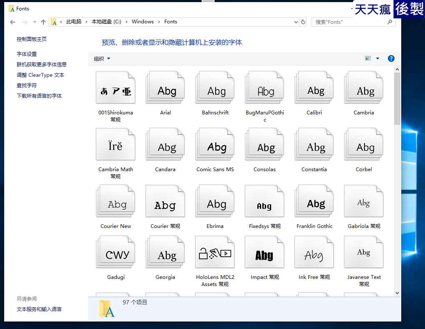The image size is (425, 329).
Task: Open the 组织 dropdown menu
Action: (x=102, y=58)
